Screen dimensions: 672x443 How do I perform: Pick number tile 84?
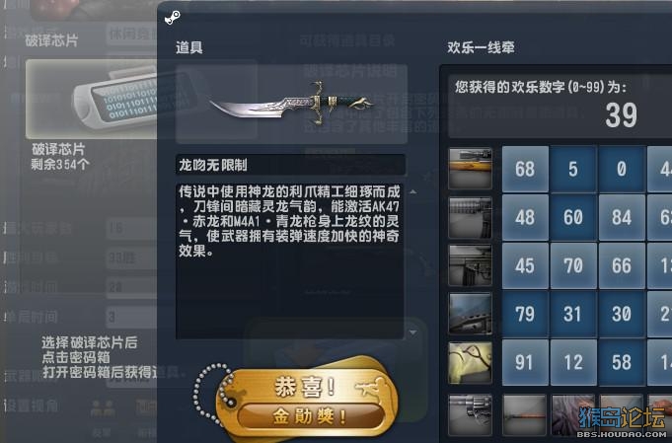(x=622, y=217)
